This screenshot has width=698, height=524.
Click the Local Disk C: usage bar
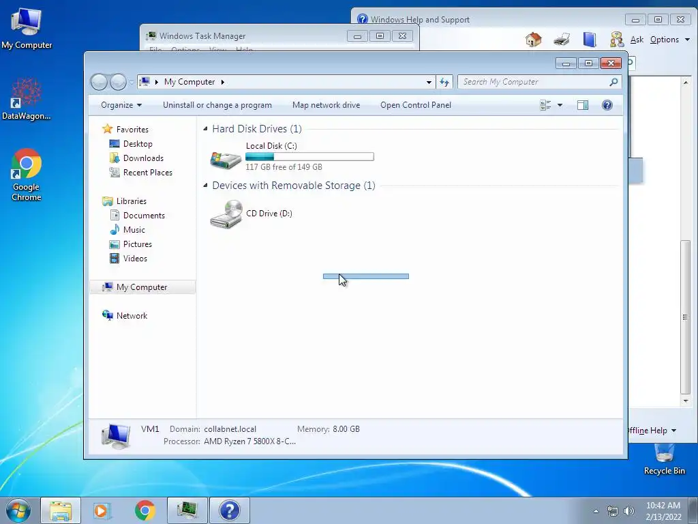[x=310, y=157]
